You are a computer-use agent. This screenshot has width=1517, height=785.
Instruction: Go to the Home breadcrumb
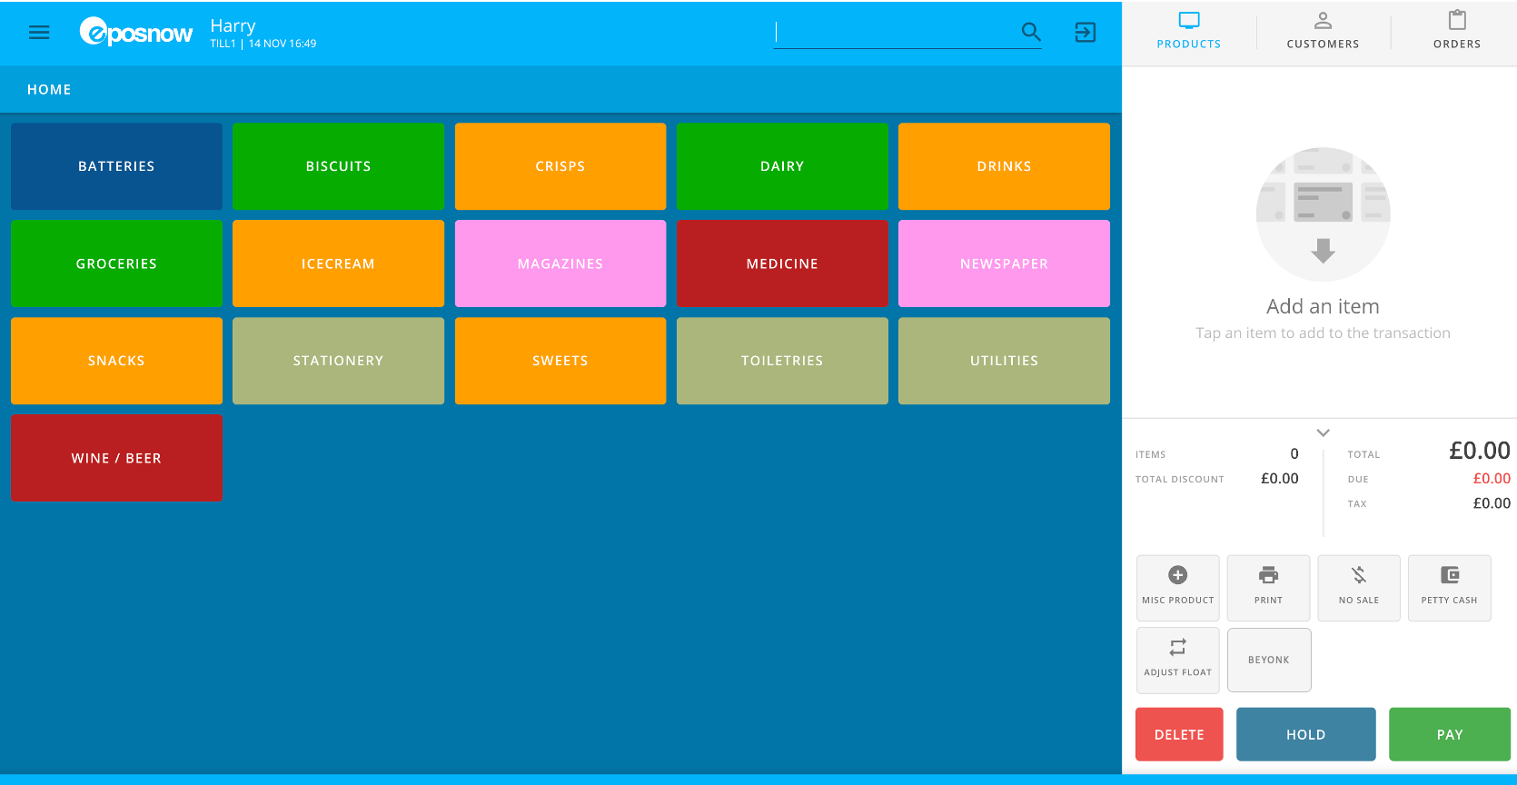49,90
